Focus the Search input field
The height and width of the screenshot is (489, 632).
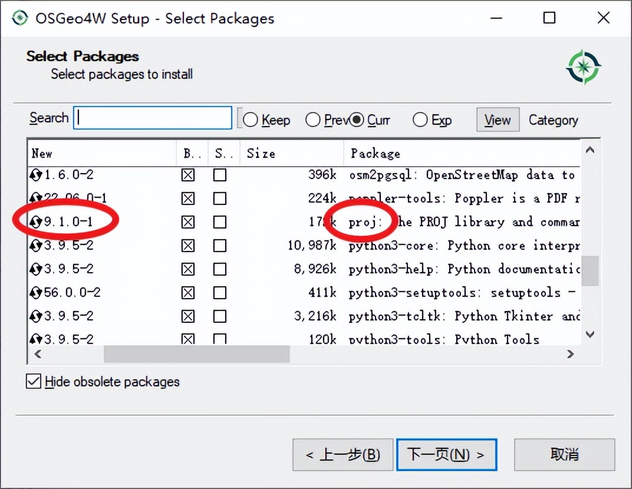(x=153, y=118)
